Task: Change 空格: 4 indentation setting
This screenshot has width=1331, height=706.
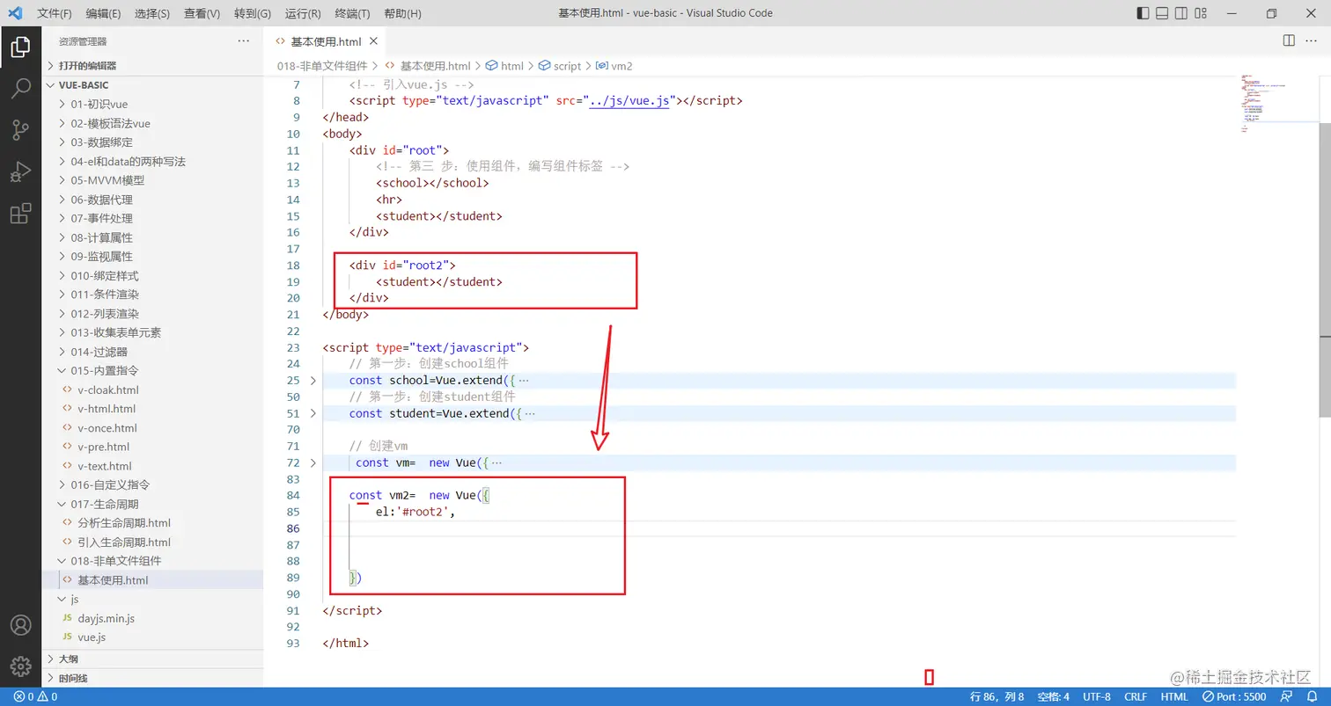Action: tap(1053, 696)
